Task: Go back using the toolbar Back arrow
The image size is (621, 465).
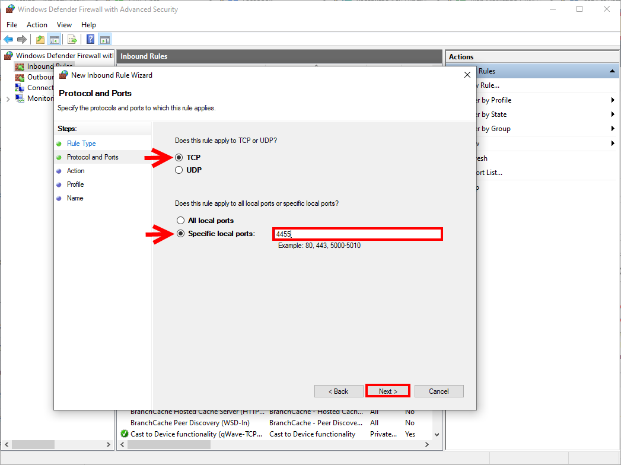Action: point(8,39)
